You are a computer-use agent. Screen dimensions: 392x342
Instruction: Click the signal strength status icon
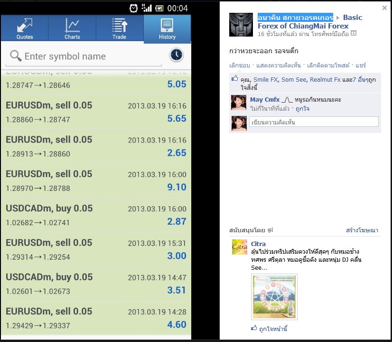pos(147,8)
